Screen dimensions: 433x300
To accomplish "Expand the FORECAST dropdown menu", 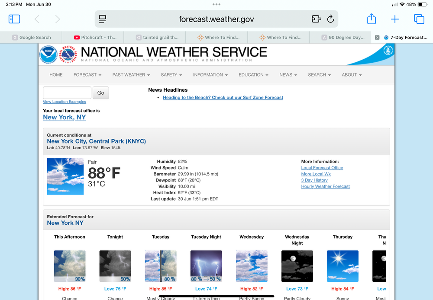I will [x=87, y=75].
